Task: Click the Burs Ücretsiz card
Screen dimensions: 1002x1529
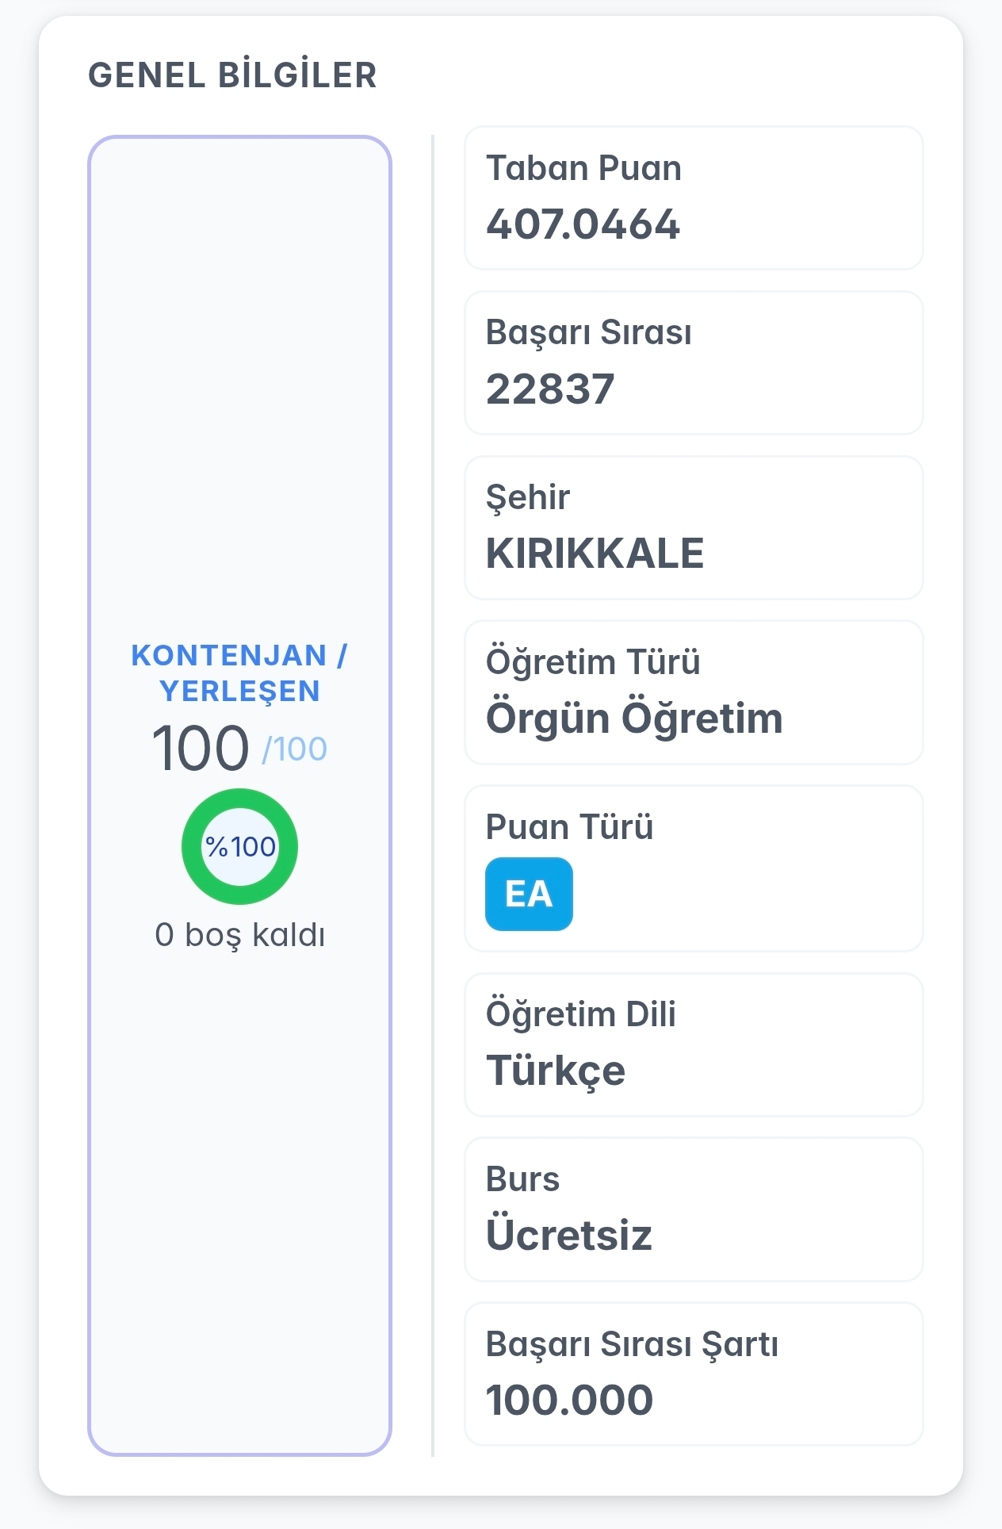Action: (694, 1209)
